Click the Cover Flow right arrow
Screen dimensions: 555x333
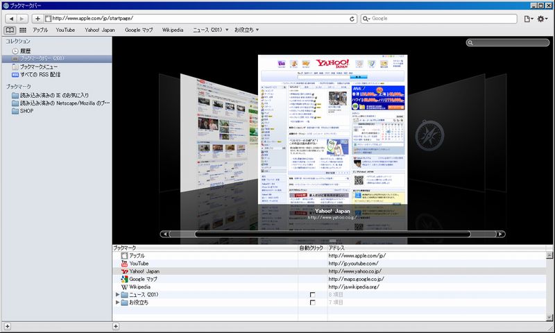pyautogui.click(x=500, y=234)
